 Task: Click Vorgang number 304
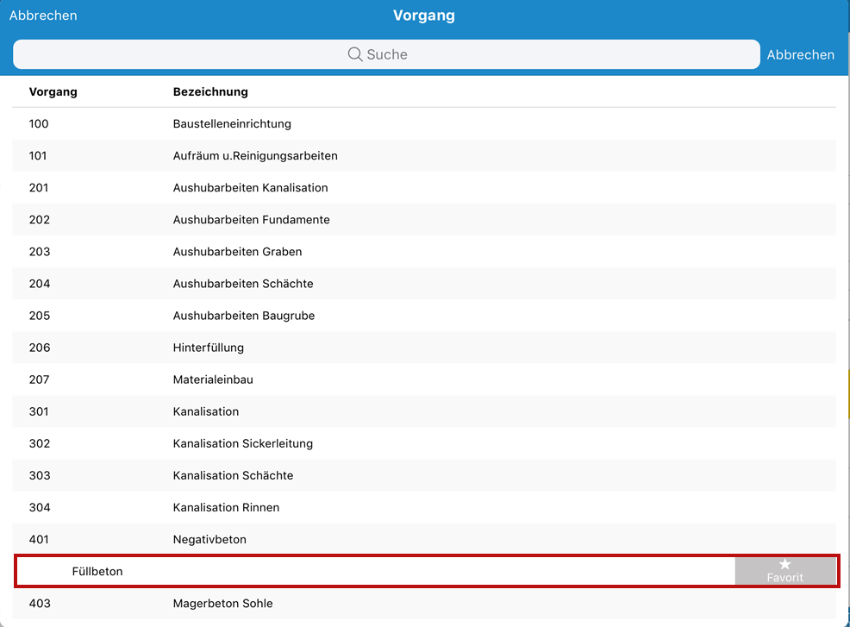pos(40,508)
